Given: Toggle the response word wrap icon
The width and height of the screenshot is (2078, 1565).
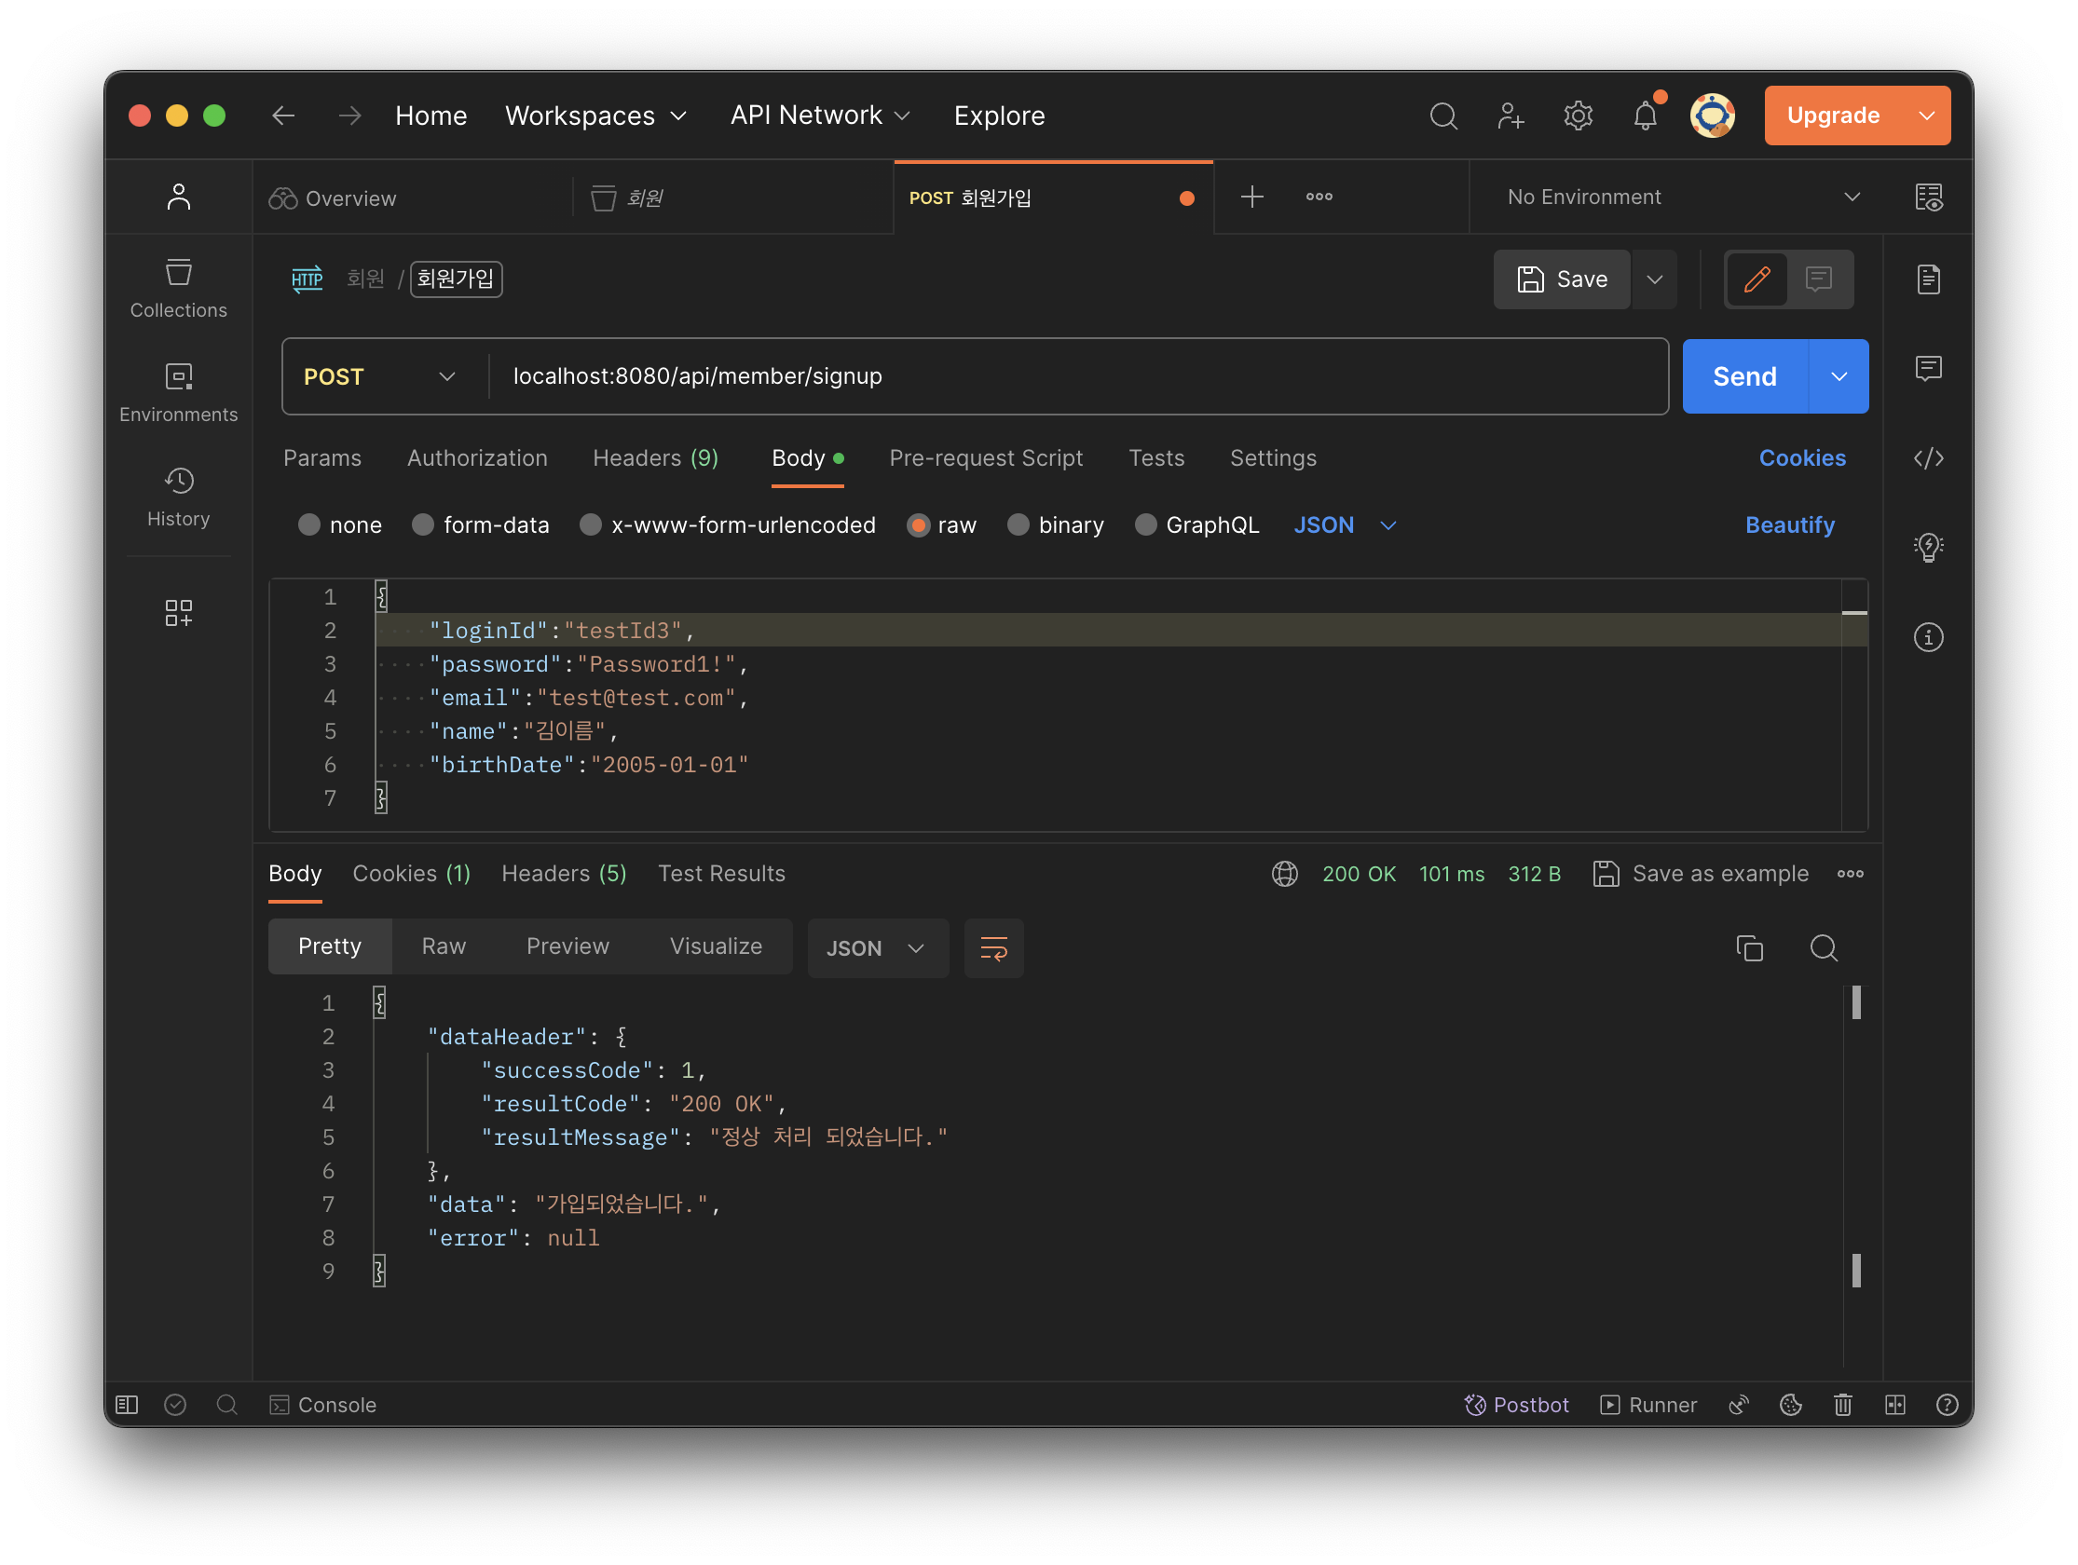Looking at the screenshot, I should (x=993, y=947).
